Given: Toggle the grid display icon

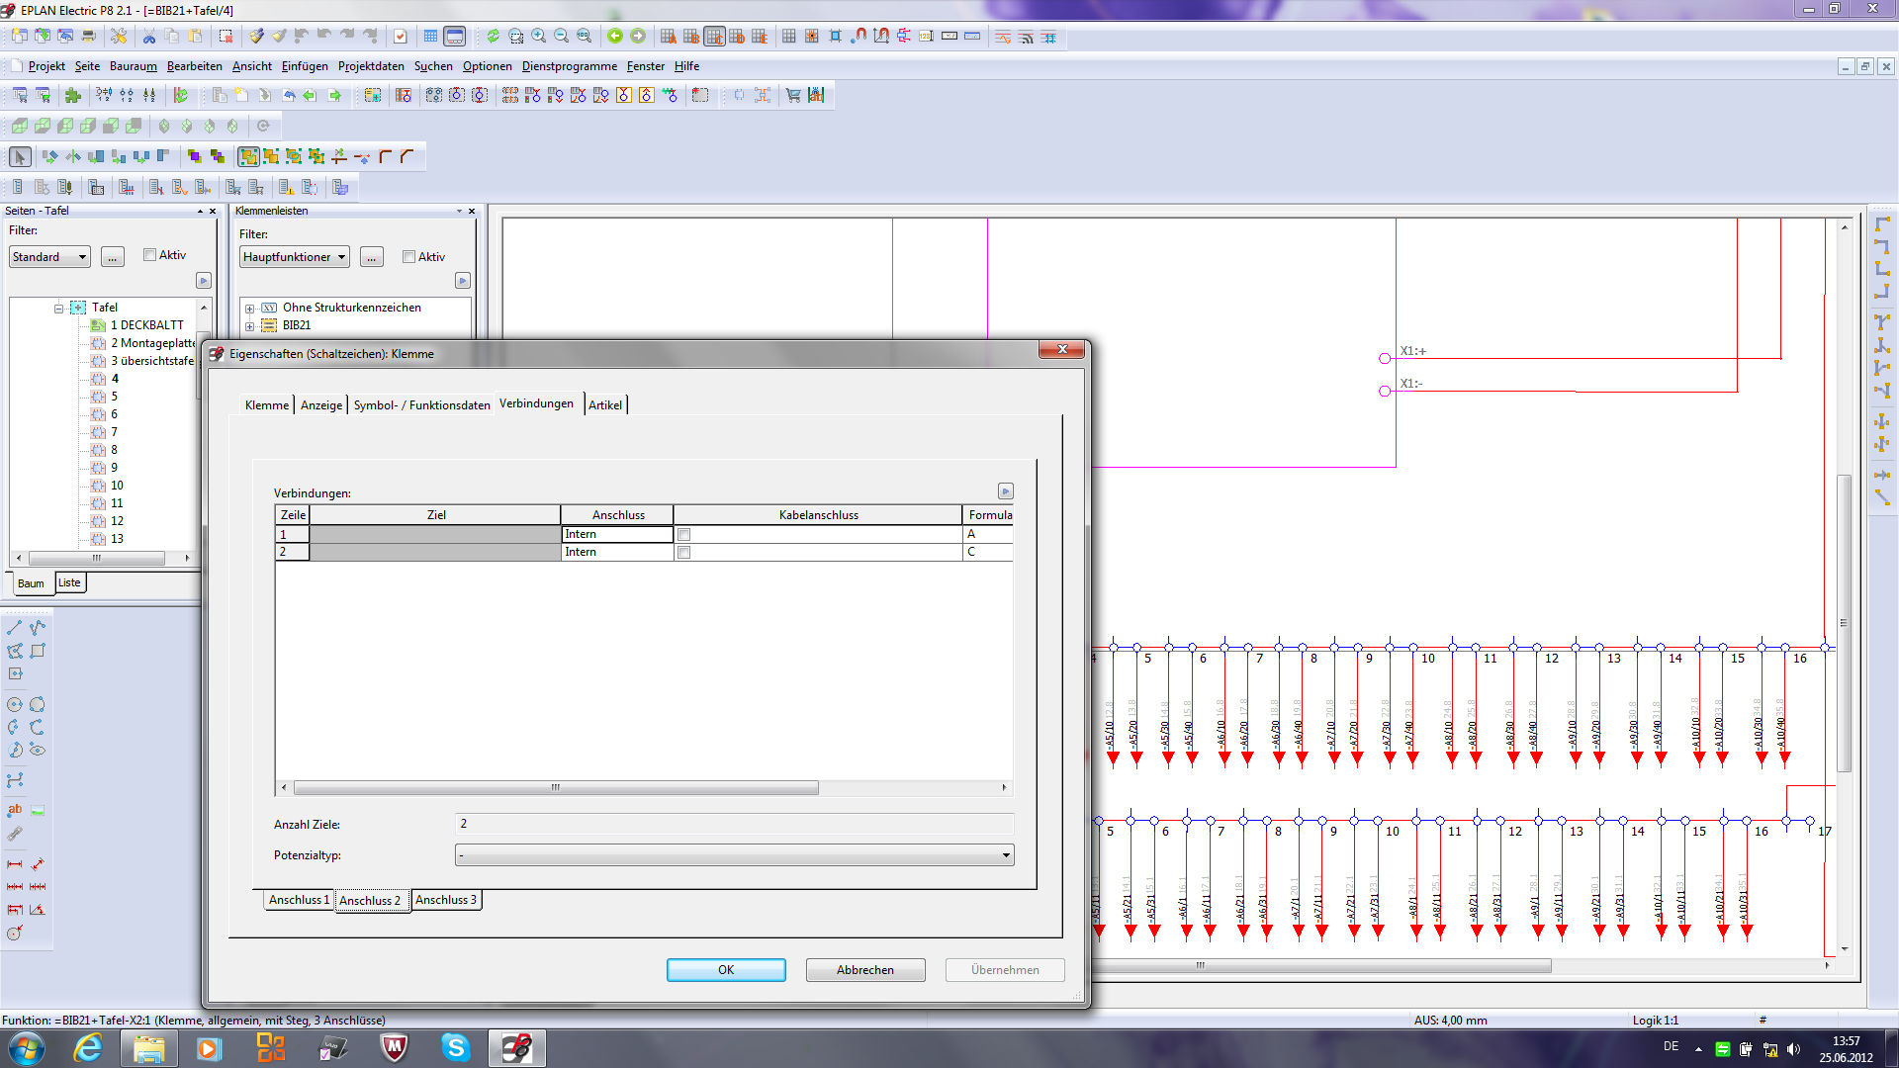Looking at the screenshot, I should tap(788, 37).
